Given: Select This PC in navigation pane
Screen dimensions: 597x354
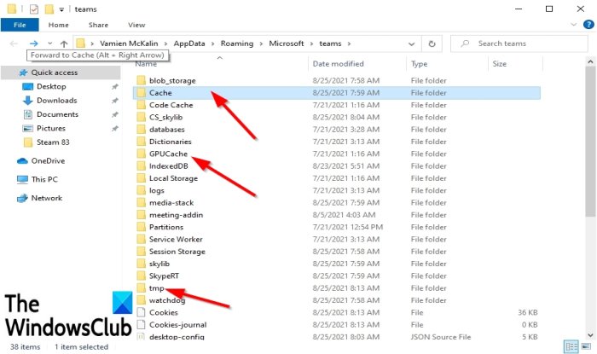Looking at the screenshot, I should click(x=44, y=179).
